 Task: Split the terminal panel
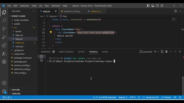tap(162, 51)
